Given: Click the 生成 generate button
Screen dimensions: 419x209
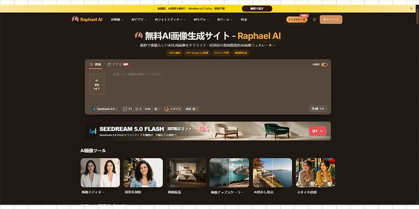Looking at the screenshot, I should 318,109.
